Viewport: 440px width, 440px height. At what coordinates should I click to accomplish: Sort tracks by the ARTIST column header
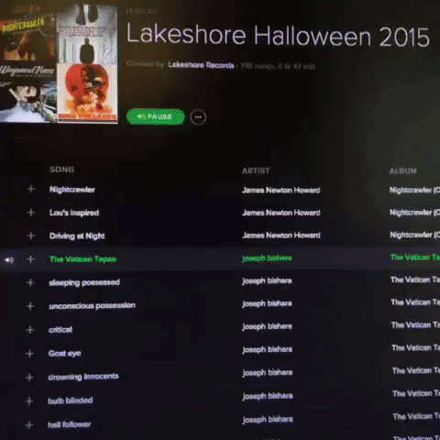point(256,170)
